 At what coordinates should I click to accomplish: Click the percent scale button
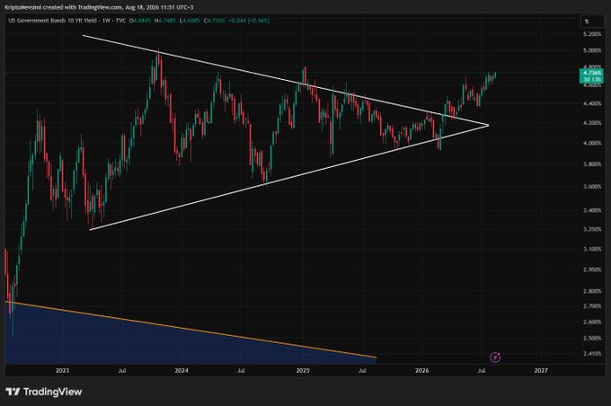[x=592, y=22]
